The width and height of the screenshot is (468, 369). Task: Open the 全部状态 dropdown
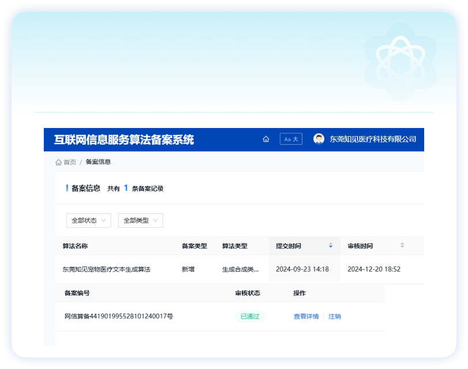(x=89, y=220)
